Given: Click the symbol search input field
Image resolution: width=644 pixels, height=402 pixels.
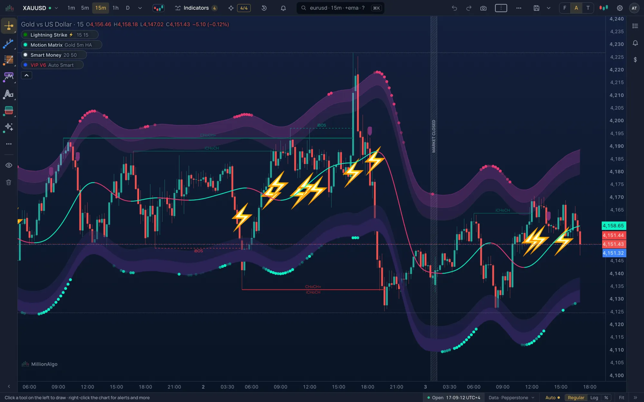Looking at the screenshot, I should click(x=340, y=8).
